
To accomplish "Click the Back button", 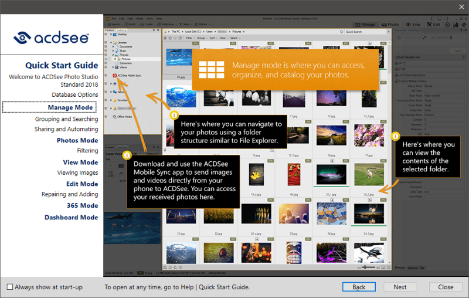I will [359, 287].
